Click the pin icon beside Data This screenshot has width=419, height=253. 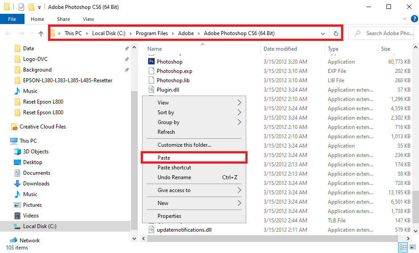tap(126, 48)
